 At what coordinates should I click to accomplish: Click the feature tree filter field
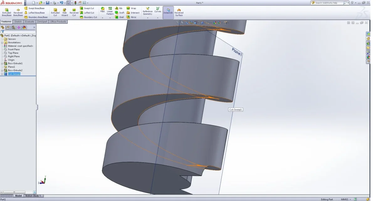[x=18, y=32]
